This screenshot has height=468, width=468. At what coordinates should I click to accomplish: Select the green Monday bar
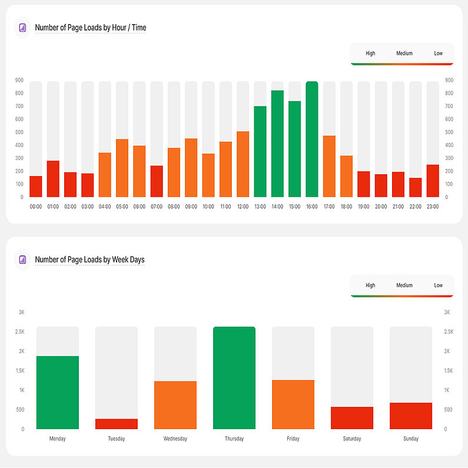click(x=58, y=393)
